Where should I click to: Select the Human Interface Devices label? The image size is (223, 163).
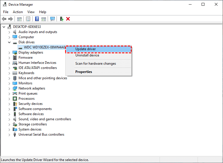[37, 63]
